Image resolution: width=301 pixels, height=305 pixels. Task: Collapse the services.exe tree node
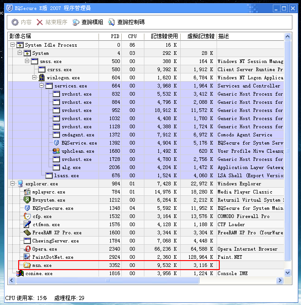[x=41, y=86]
